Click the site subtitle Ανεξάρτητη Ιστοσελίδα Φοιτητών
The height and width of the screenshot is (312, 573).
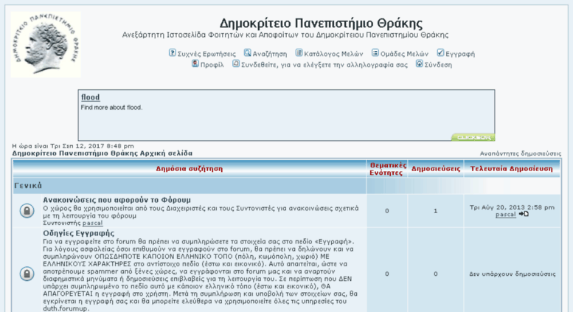[x=285, y=35]
